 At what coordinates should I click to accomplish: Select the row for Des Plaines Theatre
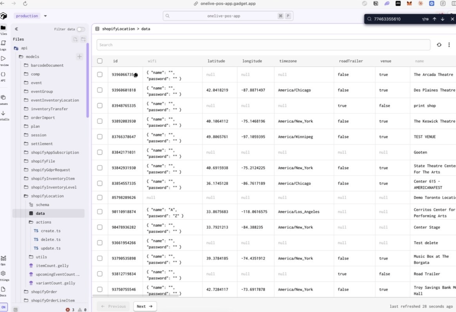tap(100, 90)
